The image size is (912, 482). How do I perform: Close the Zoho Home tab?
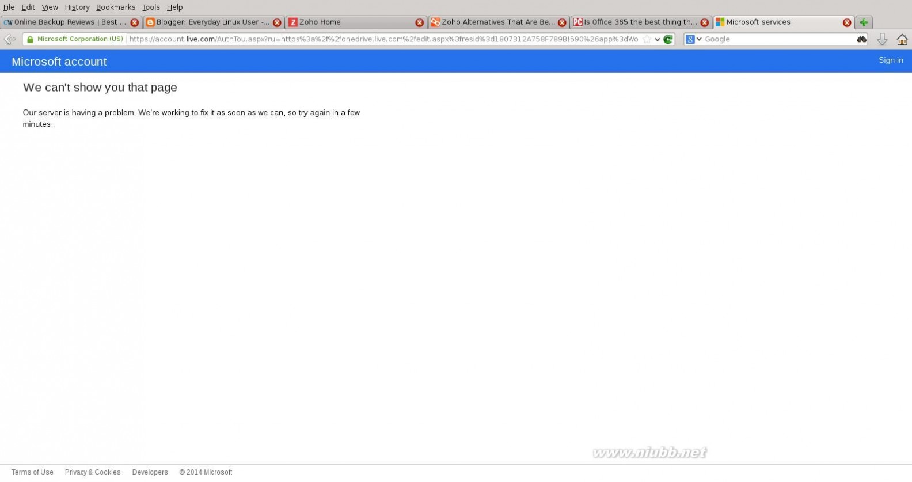click(419, 22)
